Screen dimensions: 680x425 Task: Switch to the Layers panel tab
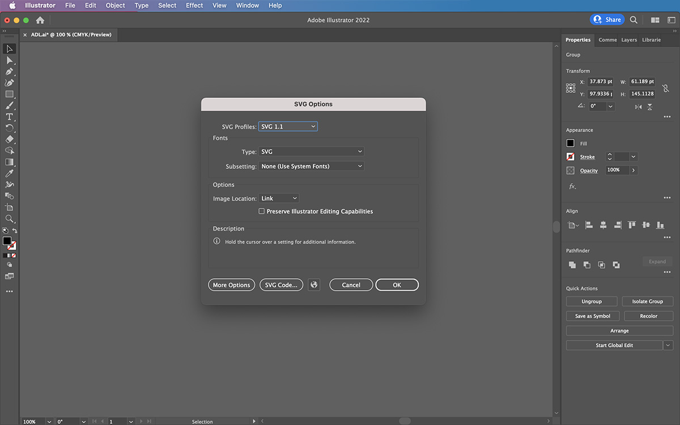629,40
